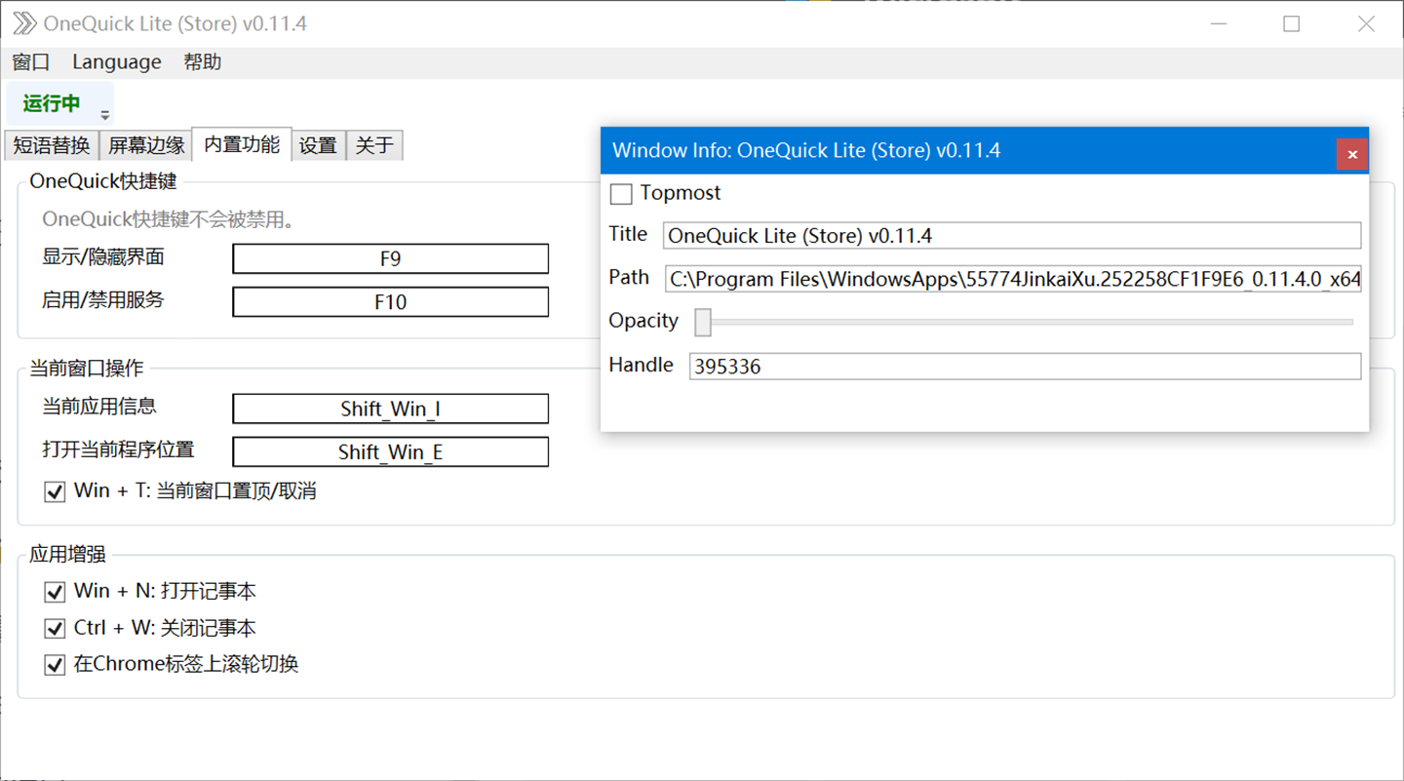Screen dimensions: 1404x781
Task: Click the OneQuick app logo icon
Action: [24, 23]
